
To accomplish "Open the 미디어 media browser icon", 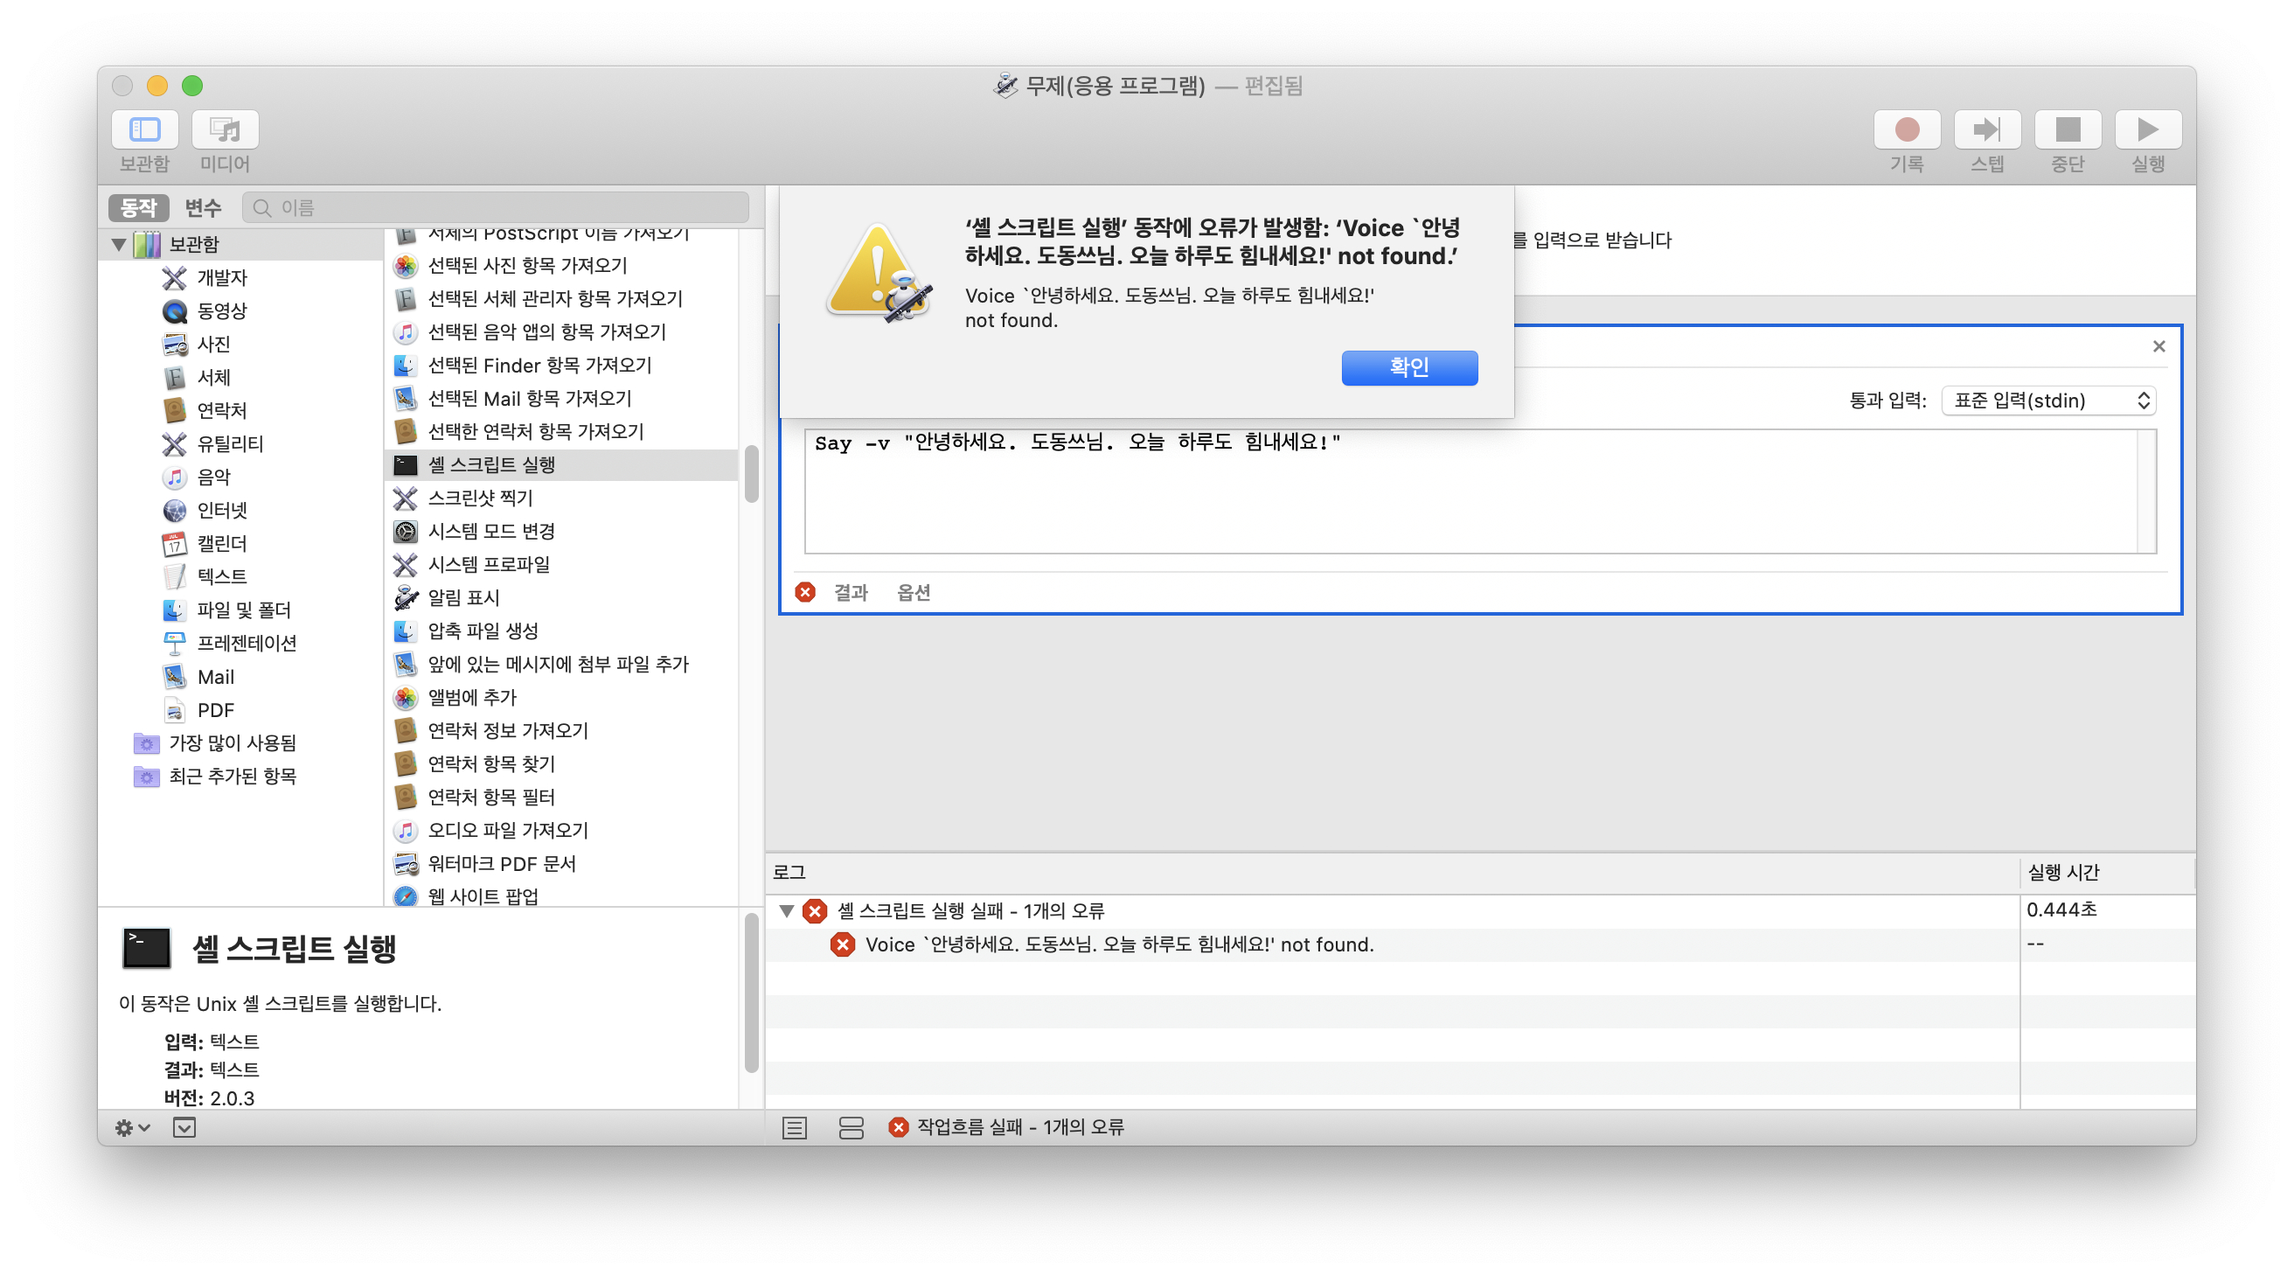I will point(225,130).
